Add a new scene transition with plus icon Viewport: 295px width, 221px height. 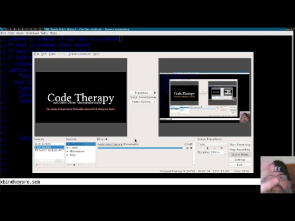click(x=207, y=148)
